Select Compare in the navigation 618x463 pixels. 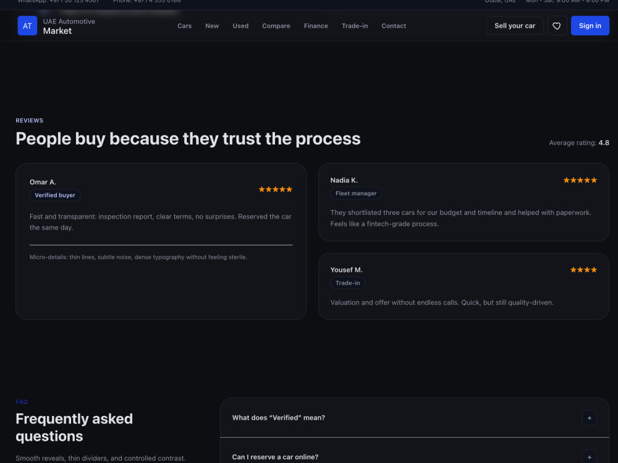pos(276,25)
